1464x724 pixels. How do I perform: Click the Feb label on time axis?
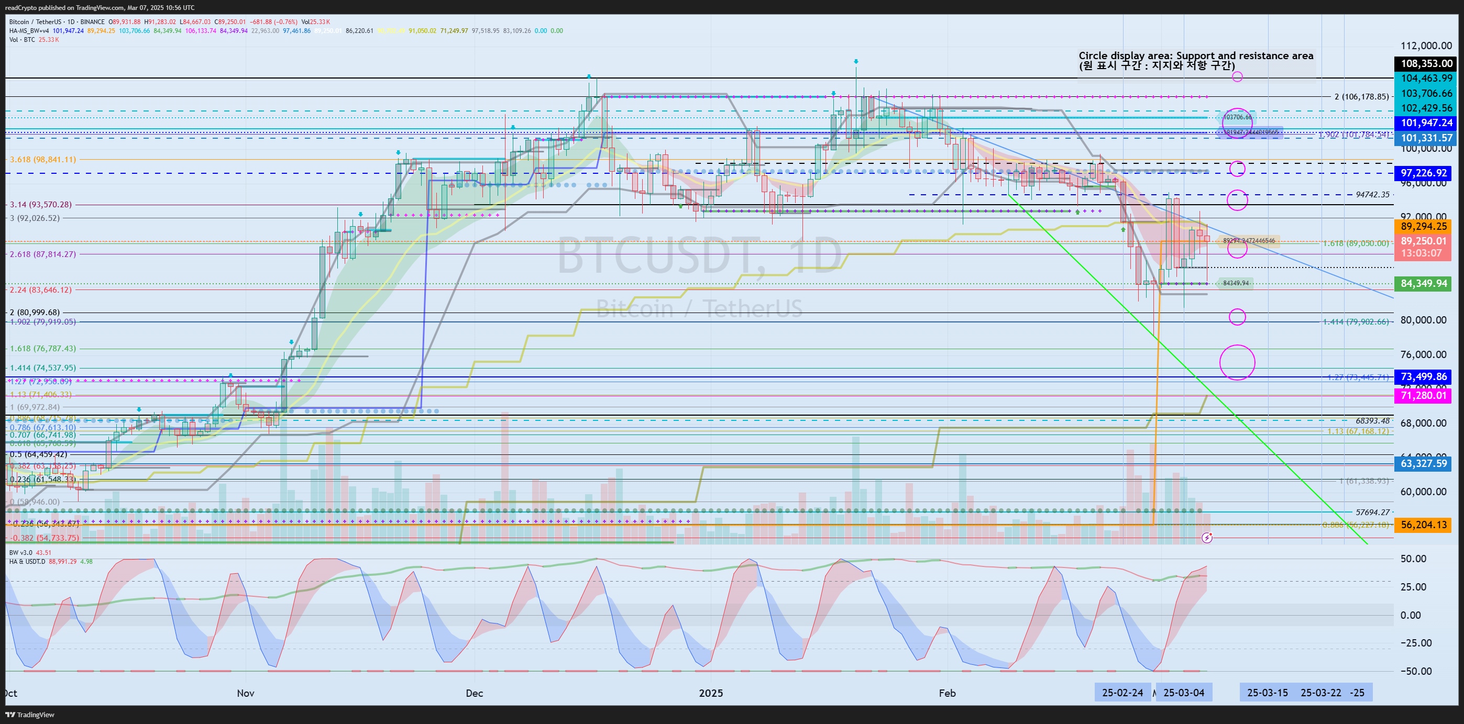point(947,693)
